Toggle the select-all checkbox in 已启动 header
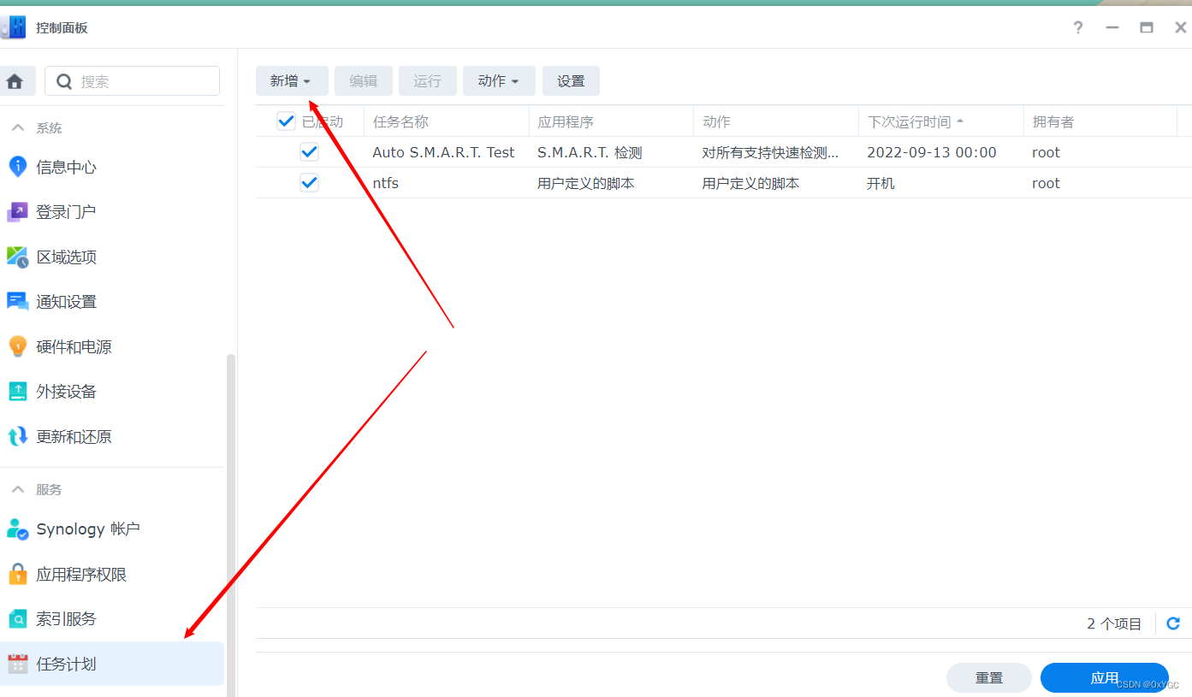Viewport: 1192px width, 697px height. click(x=286, y=121)
